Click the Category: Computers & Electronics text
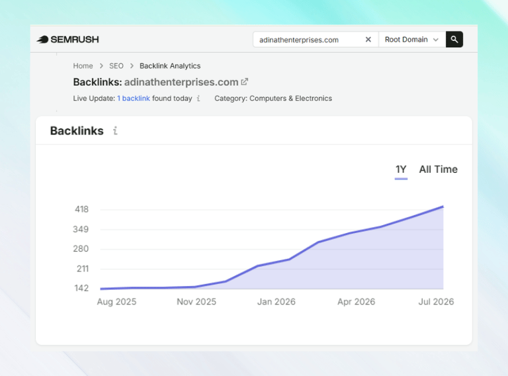Image resolution: width=508 pixels, height=376 pixels. tap(273, 98)
